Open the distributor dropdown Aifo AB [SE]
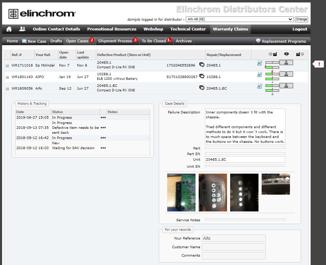Viewport: 326px width, 265px height. 240,19
